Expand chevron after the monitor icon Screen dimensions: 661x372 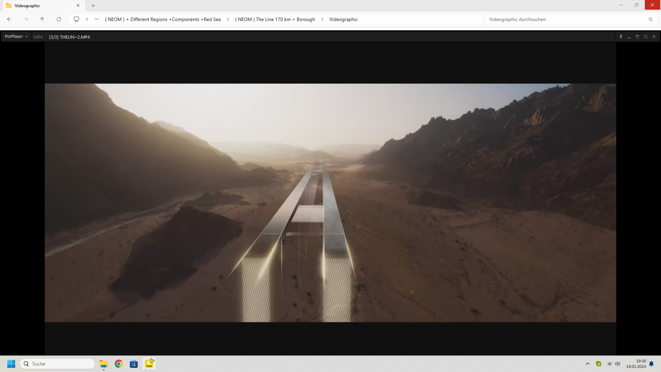click(87, 19)
